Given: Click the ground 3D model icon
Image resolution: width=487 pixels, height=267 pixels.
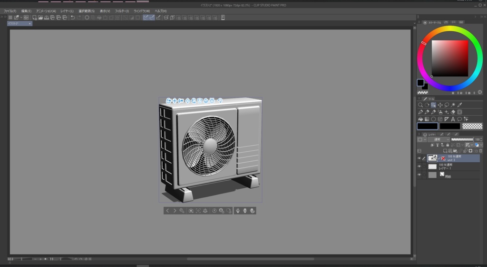Looking at the screenshot, I should 205,211.
